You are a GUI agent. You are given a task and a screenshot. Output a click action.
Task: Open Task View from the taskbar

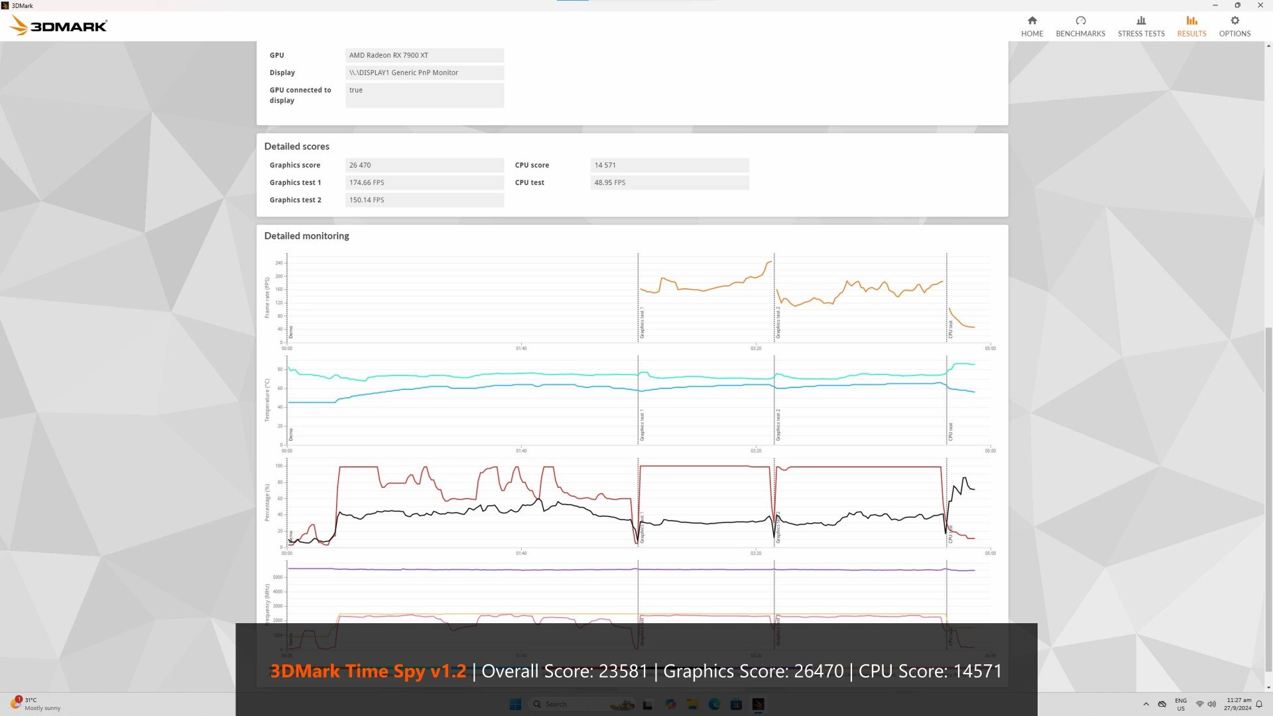[648, 704]
